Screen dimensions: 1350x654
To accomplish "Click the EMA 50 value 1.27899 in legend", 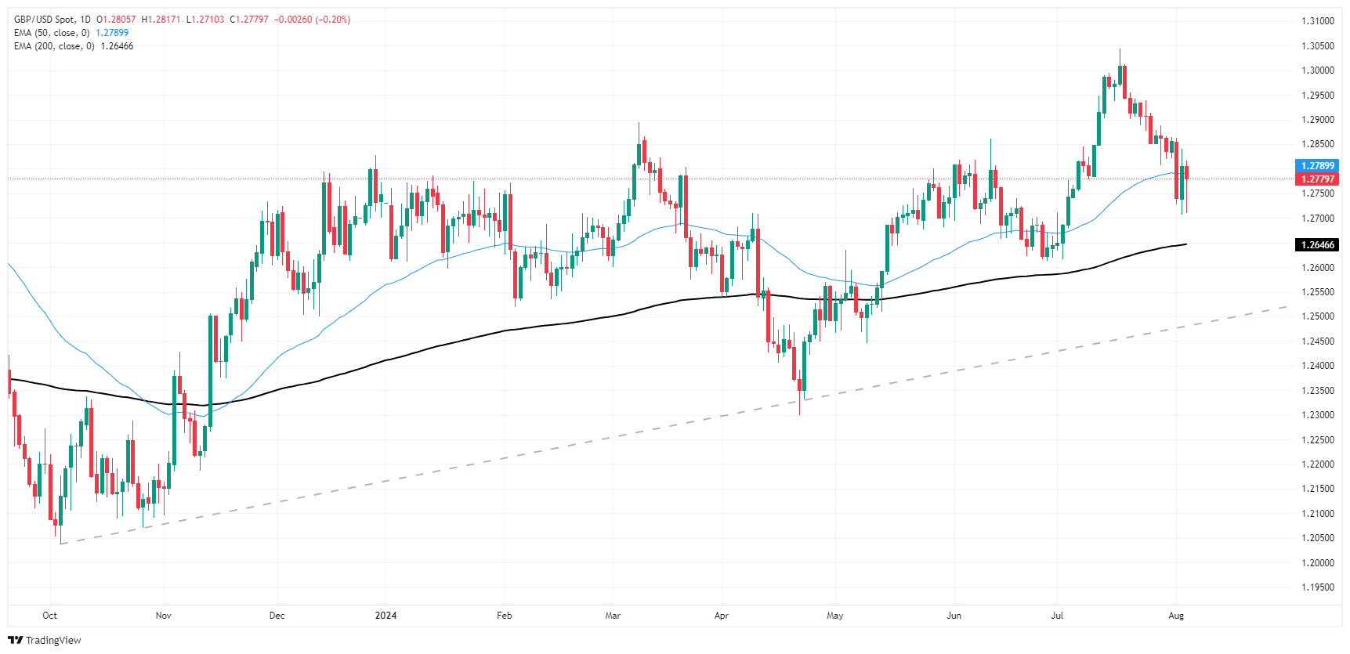I will click(x=112, y=33).
